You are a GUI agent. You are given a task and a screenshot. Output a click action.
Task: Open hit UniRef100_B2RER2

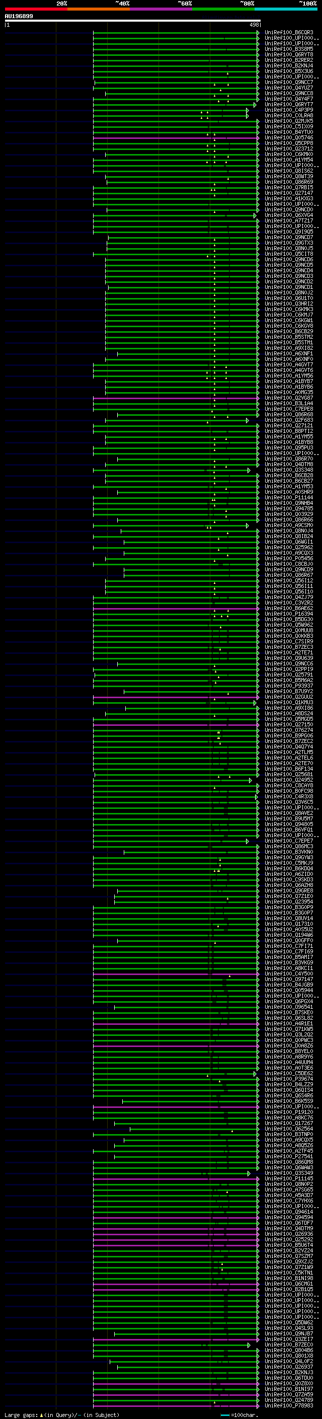[x=288, y=60]
